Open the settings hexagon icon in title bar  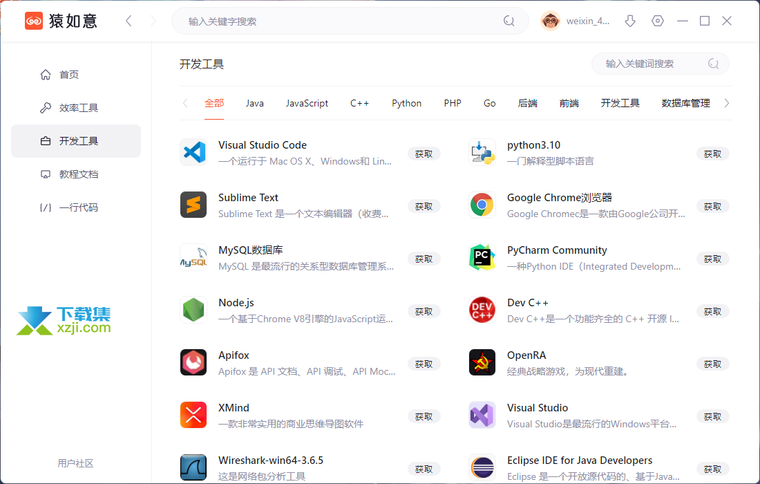coord(658,21)
